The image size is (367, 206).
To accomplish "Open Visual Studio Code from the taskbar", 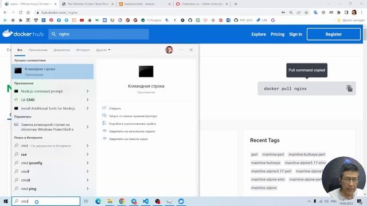I will (x=146, y=201).
